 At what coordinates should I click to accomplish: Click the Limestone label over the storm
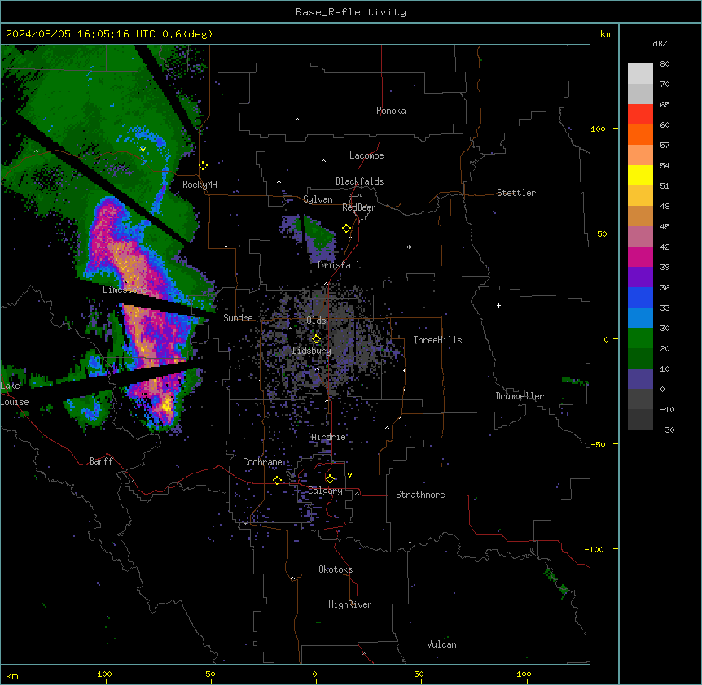[125, 290]
